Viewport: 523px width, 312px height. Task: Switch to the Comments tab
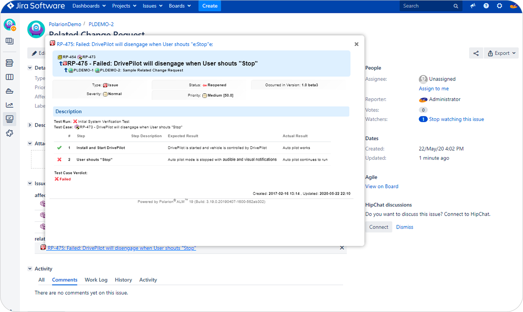pyautogui.click(x=65, y=280)
